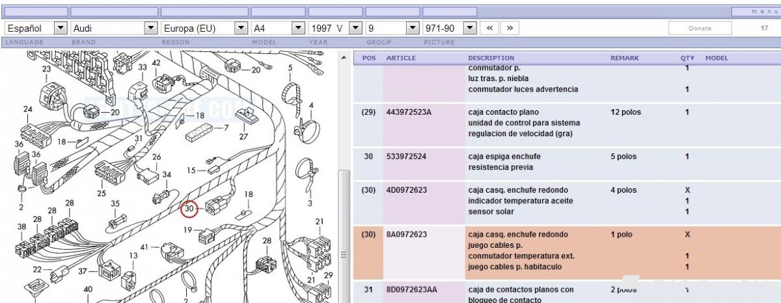The image size is (781, 303).
Task: Click the ARTICLE column header
Action: (401, 58)
